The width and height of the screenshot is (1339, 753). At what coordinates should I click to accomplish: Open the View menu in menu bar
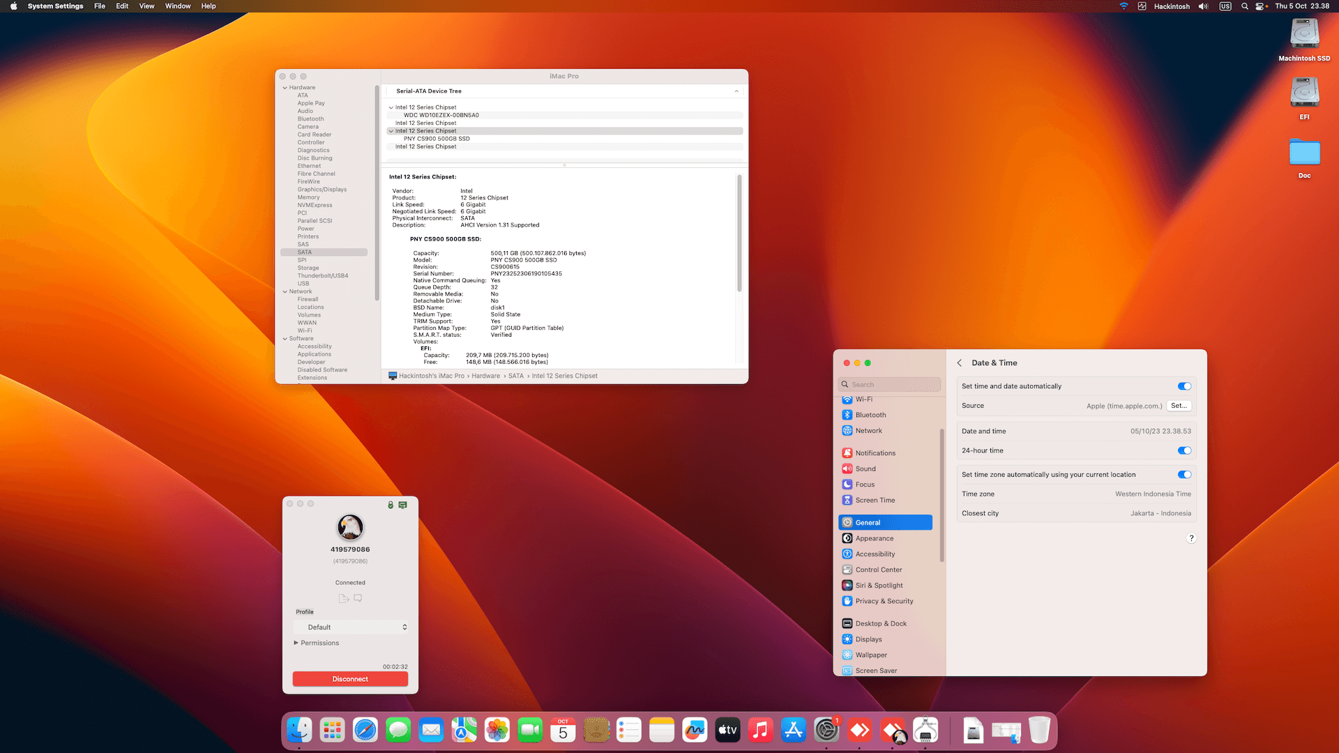point(146,6)
